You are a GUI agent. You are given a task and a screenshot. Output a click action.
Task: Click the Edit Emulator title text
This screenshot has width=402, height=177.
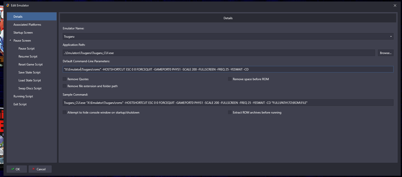20,5
